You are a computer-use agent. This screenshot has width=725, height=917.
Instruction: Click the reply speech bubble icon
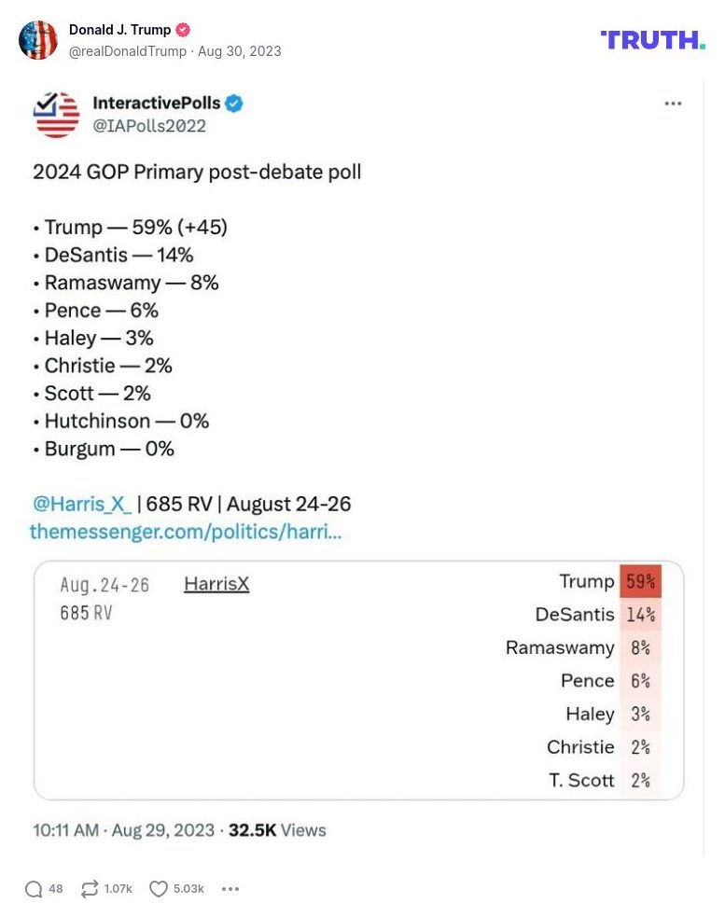[34, 889]
